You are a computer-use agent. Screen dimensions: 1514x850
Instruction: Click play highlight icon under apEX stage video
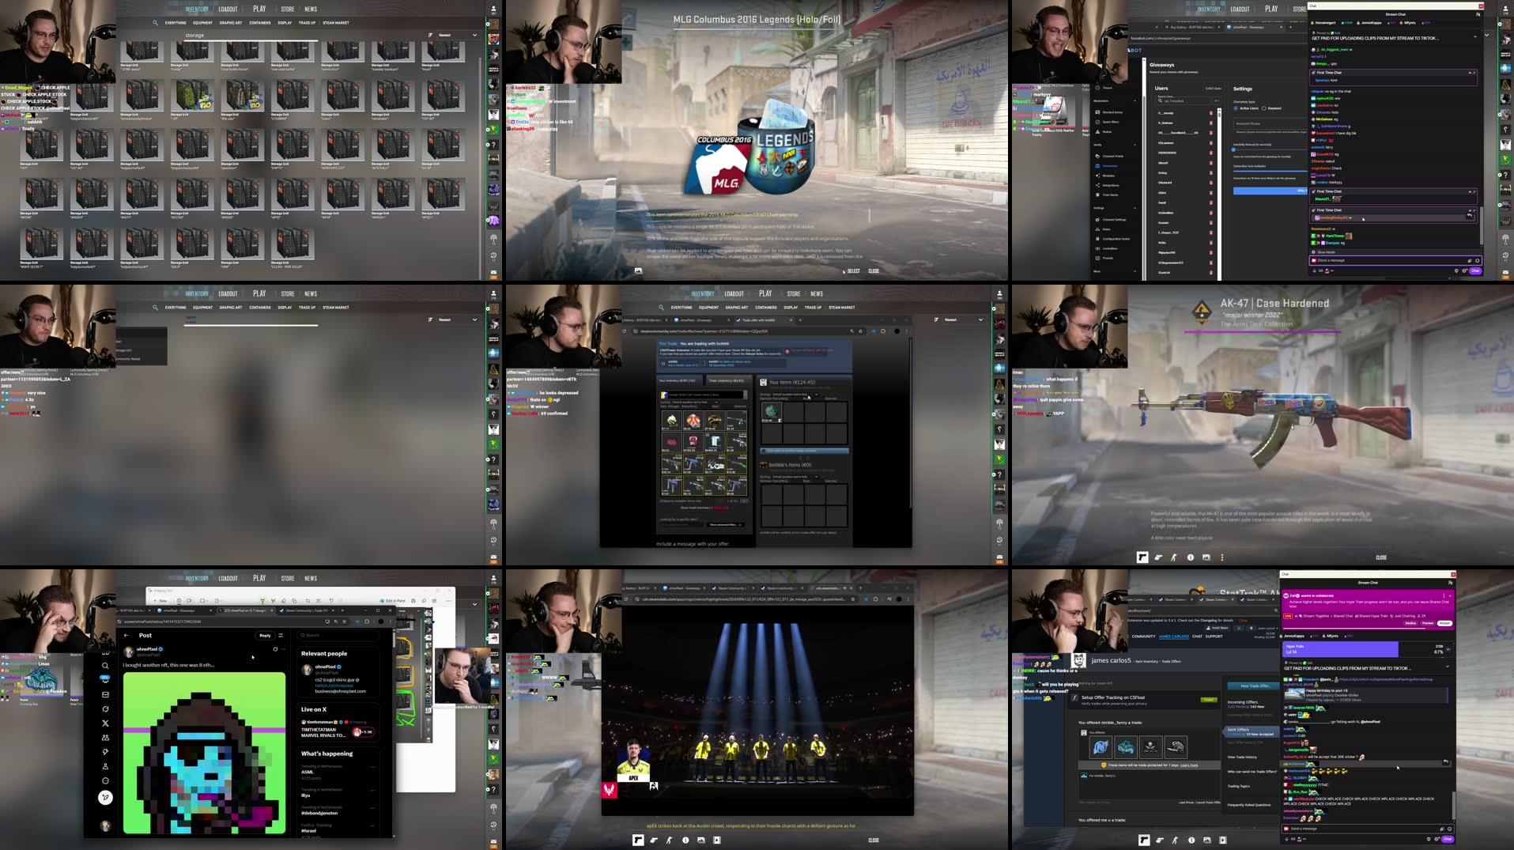717,840
